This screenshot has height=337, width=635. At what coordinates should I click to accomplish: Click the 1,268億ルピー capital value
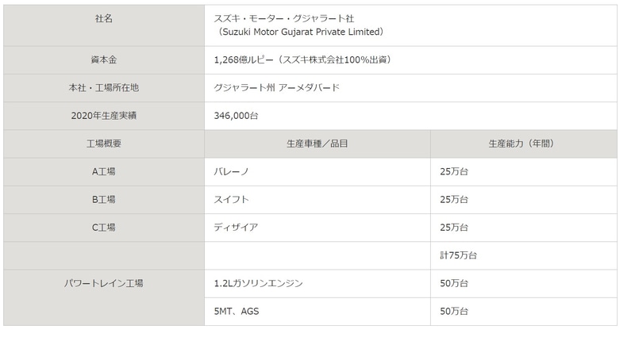click(x=302, y=59)
